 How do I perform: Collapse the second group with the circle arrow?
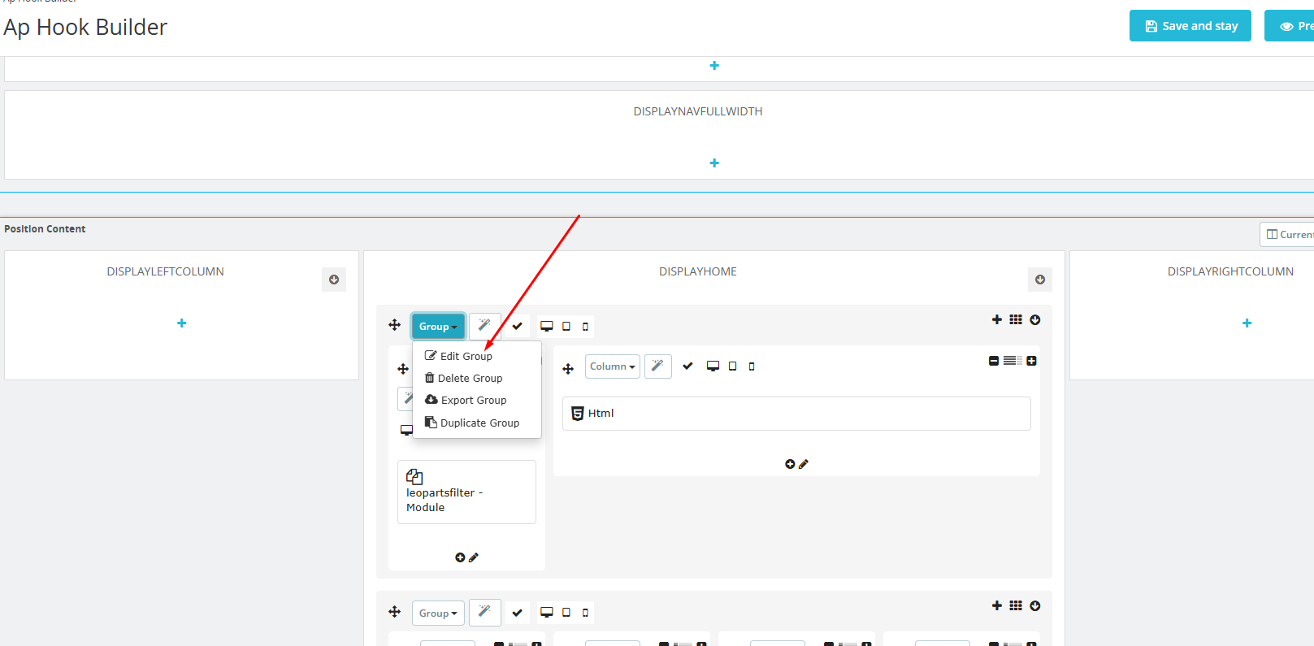[x=1035, y=605]
